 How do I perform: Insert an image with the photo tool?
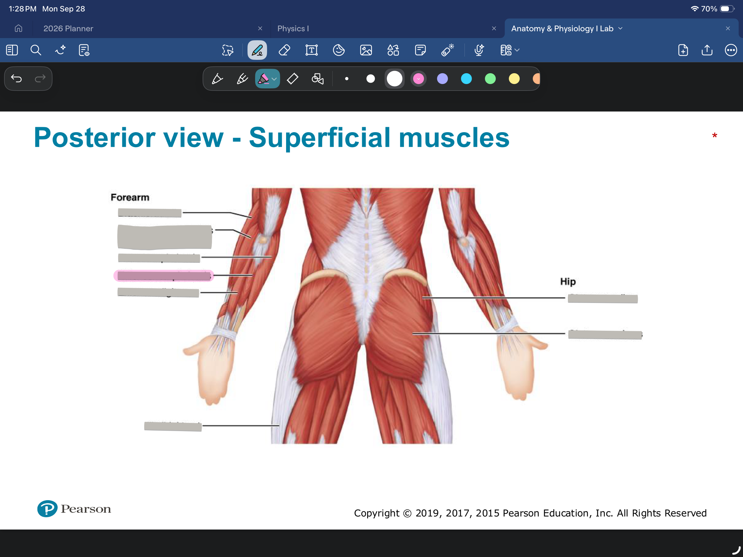coord(366,50)
